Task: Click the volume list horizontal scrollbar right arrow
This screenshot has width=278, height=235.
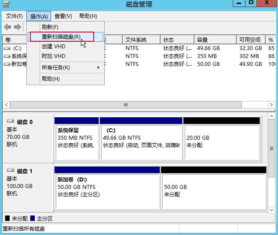Action: [272, 105]
